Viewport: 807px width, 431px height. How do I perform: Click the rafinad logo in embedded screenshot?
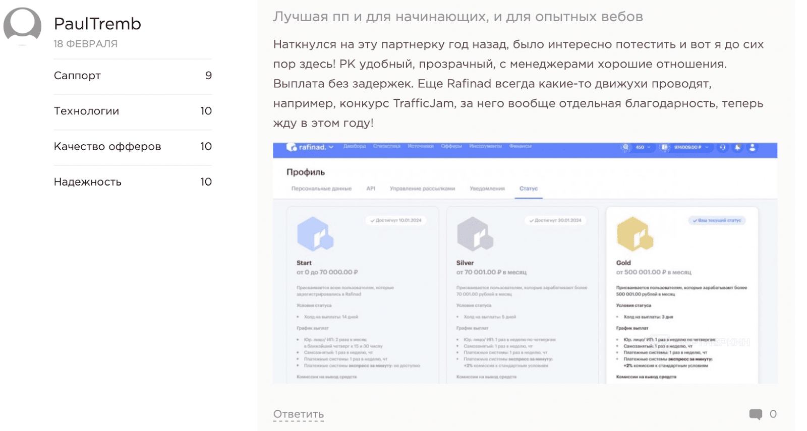coord(306,147)
